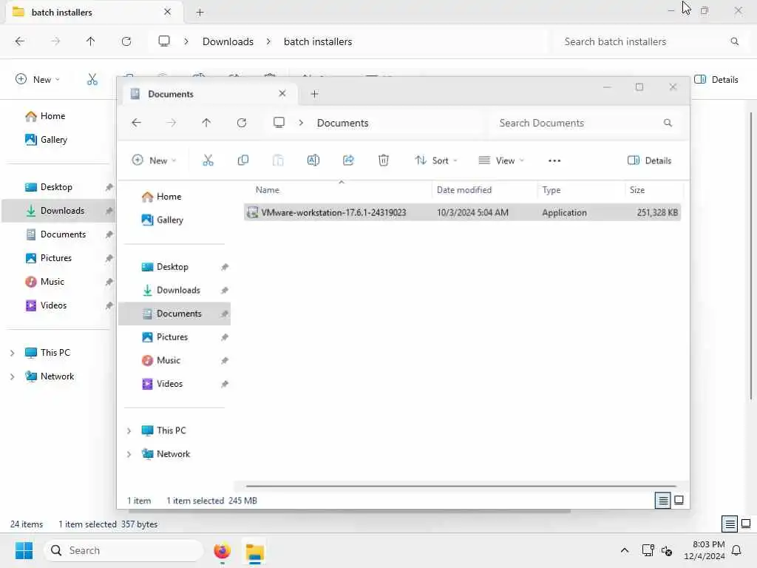
Task: Expand This PC in batch installers sidebar
Action: point(13,353)
